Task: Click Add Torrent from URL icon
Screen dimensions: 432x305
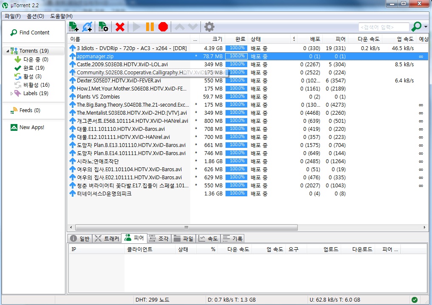Action: (88, 27)
